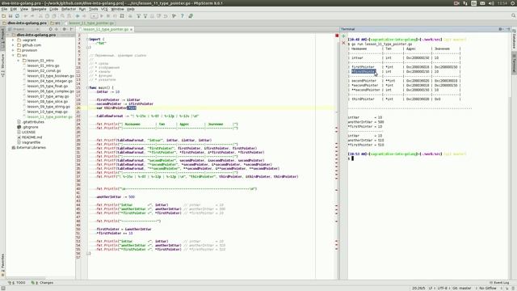
Task: Click the Project panel settings gear icon
Action: pos(64,29)
